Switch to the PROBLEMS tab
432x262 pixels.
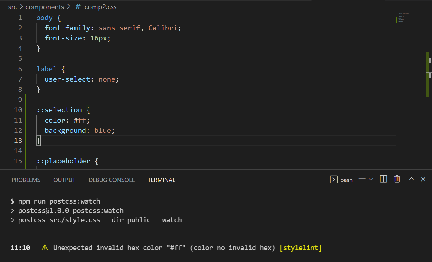[x=26, y=180]
